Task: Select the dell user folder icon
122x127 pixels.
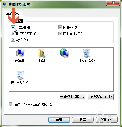Action: click(42, 53)
